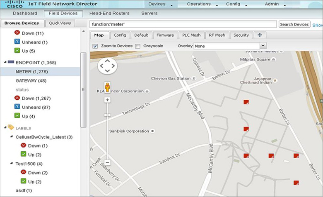Click the Search Devices button
Image resolution: width=323 pixels, height=197 pixels.
(x=294, y=24)
